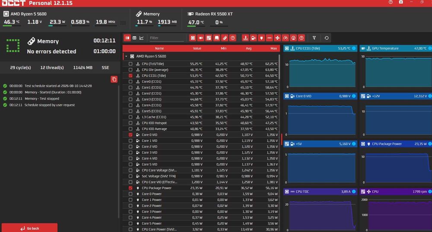This screenshot has height=232, width=432.
Task: Open info for the CPU TDC graph
Action: pyautogui.click(x=354, y=192)
